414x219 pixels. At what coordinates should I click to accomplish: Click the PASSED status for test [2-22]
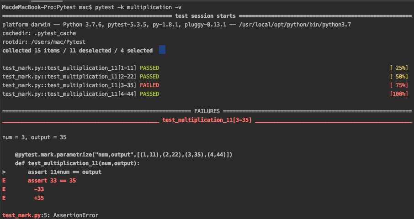pos(149,77)
